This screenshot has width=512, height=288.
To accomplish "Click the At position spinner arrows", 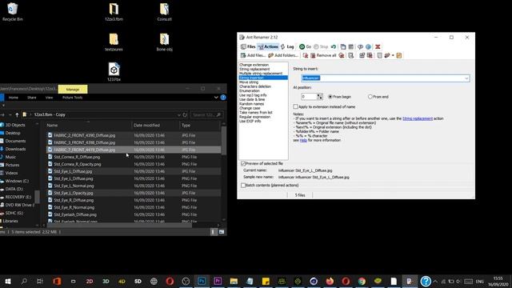I will pyautogui.click(x=320, y=97).
